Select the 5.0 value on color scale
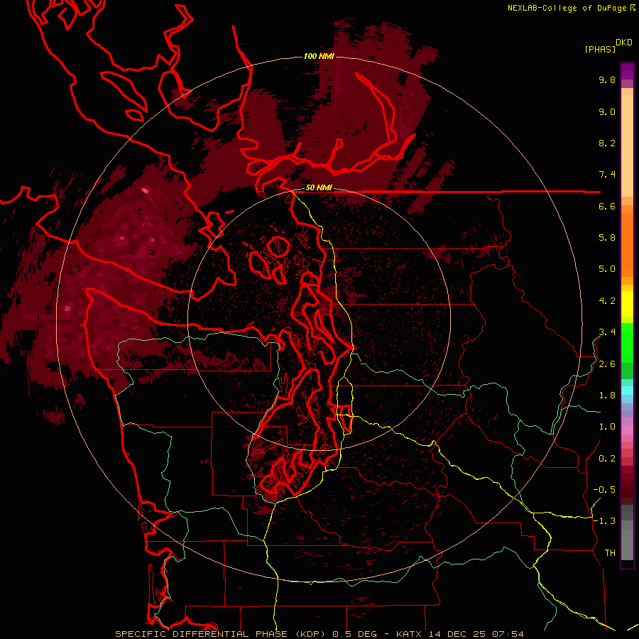639x639 pixels. pos(607,269)
